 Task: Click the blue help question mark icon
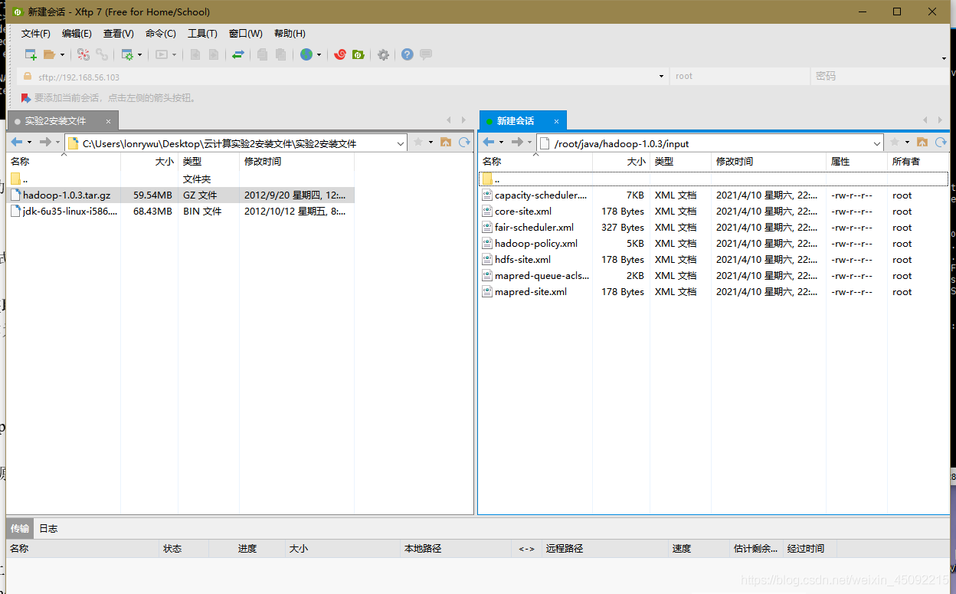click(x=407, y=54)
